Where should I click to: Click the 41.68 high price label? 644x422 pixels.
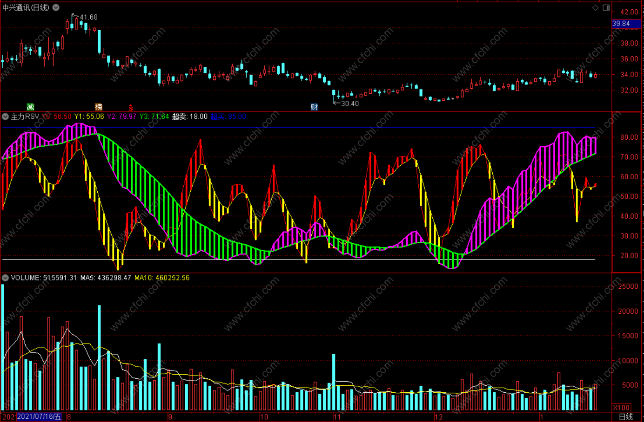click(x=88, y=17)
